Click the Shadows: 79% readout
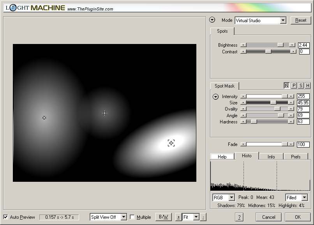314x225 pixels. [231, 206]
